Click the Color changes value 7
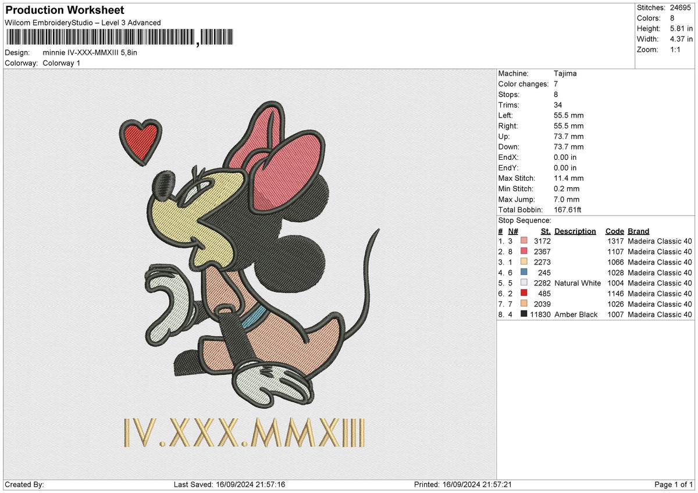The image size is (698, 493). (x=557, y=84)
